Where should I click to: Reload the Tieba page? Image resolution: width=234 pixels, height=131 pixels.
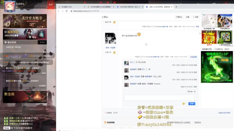[67, 11]
